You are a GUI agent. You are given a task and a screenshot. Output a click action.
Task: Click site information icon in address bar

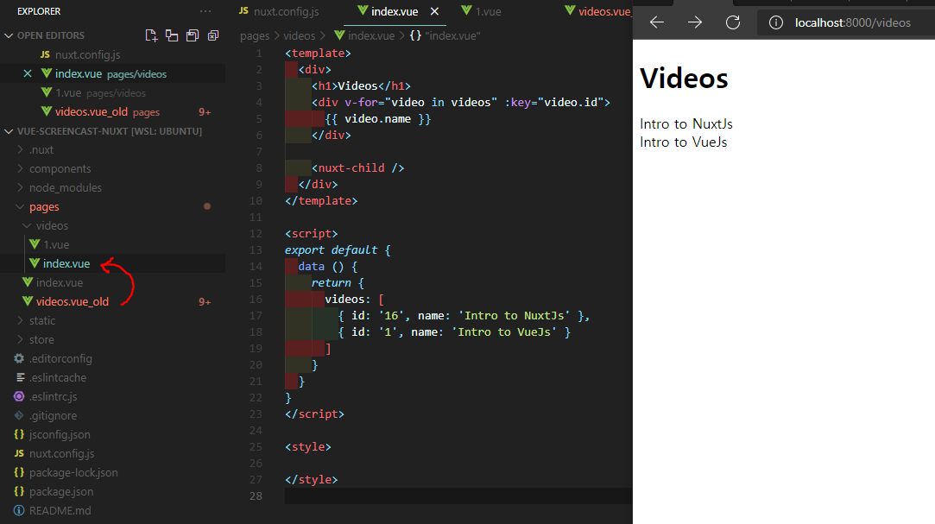pos(776,22)
